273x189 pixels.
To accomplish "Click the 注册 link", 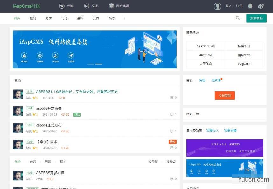I will click(x=239, y=6).
